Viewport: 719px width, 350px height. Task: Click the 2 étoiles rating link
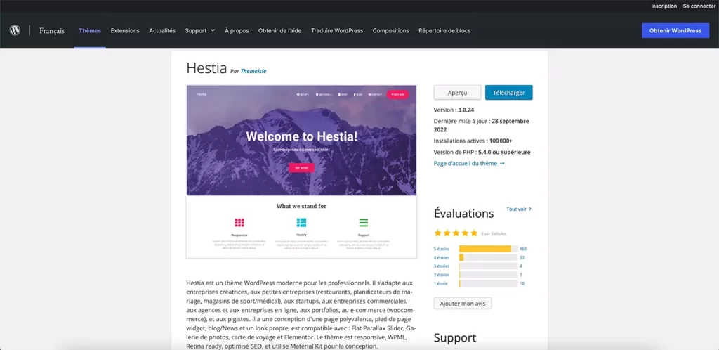pyautogui.click(x=442, y=275)
